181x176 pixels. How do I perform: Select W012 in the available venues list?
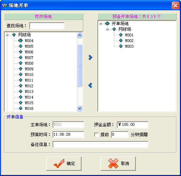[29, 86]
